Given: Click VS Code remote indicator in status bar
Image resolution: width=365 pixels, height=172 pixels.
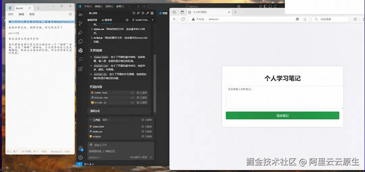Looking at the screenshot, I should point(79,164).
